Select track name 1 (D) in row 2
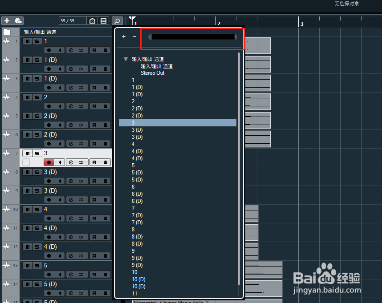Image resolution: width=382 pixels, height=303 pixels. point(50,60)
